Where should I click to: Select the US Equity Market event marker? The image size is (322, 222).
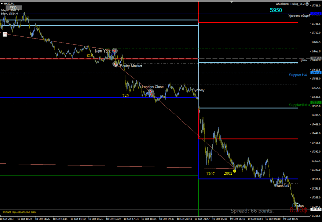[x=115, y=64]
